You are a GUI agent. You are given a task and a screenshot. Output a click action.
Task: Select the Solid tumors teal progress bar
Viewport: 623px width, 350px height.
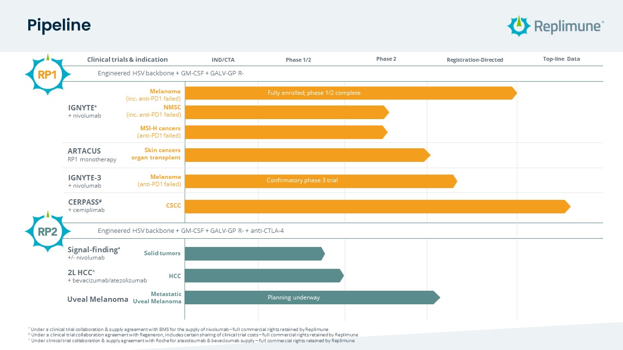254,254
